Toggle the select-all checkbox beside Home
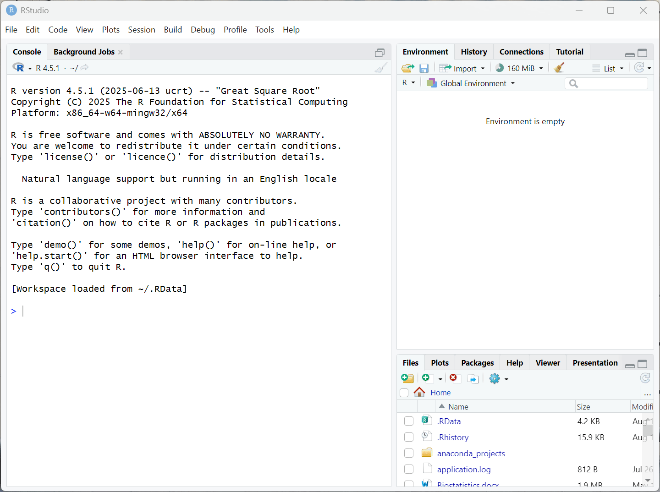This screenshot has width=660, height=492. (x=404, y=393)
